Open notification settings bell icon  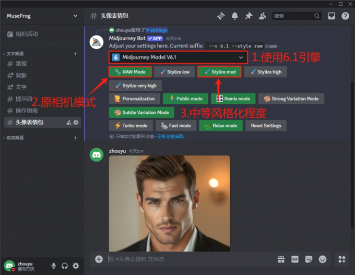click(x=235, y=16)
